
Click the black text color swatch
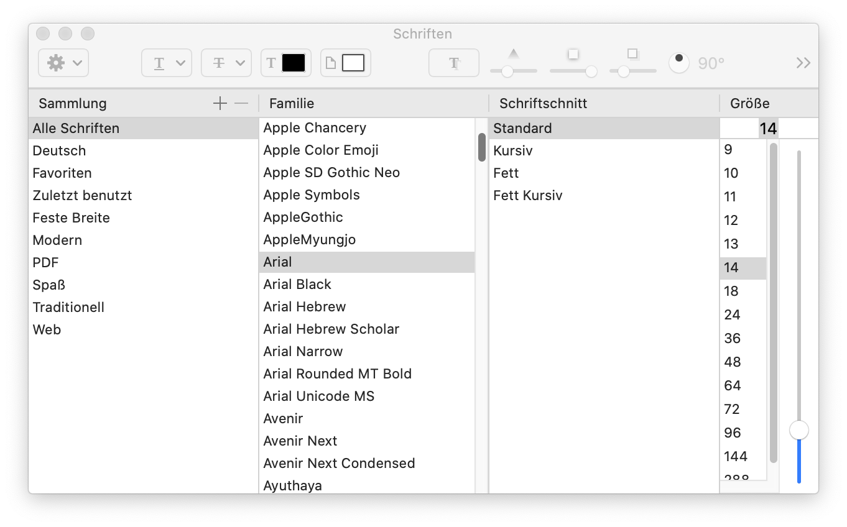[294, 63]
